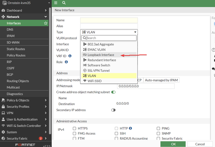Click the search magnifier icon in top bar
Screen dimensions: 215x147
point(64,3)
